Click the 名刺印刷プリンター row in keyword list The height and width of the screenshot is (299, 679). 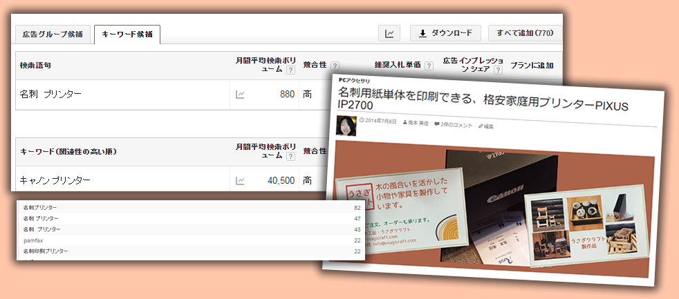coord(191,251)
